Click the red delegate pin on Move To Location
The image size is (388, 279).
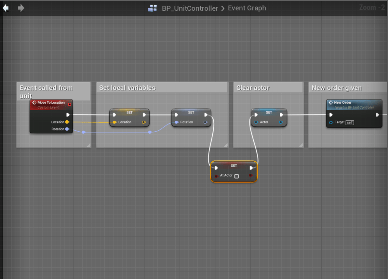[69, 104]
